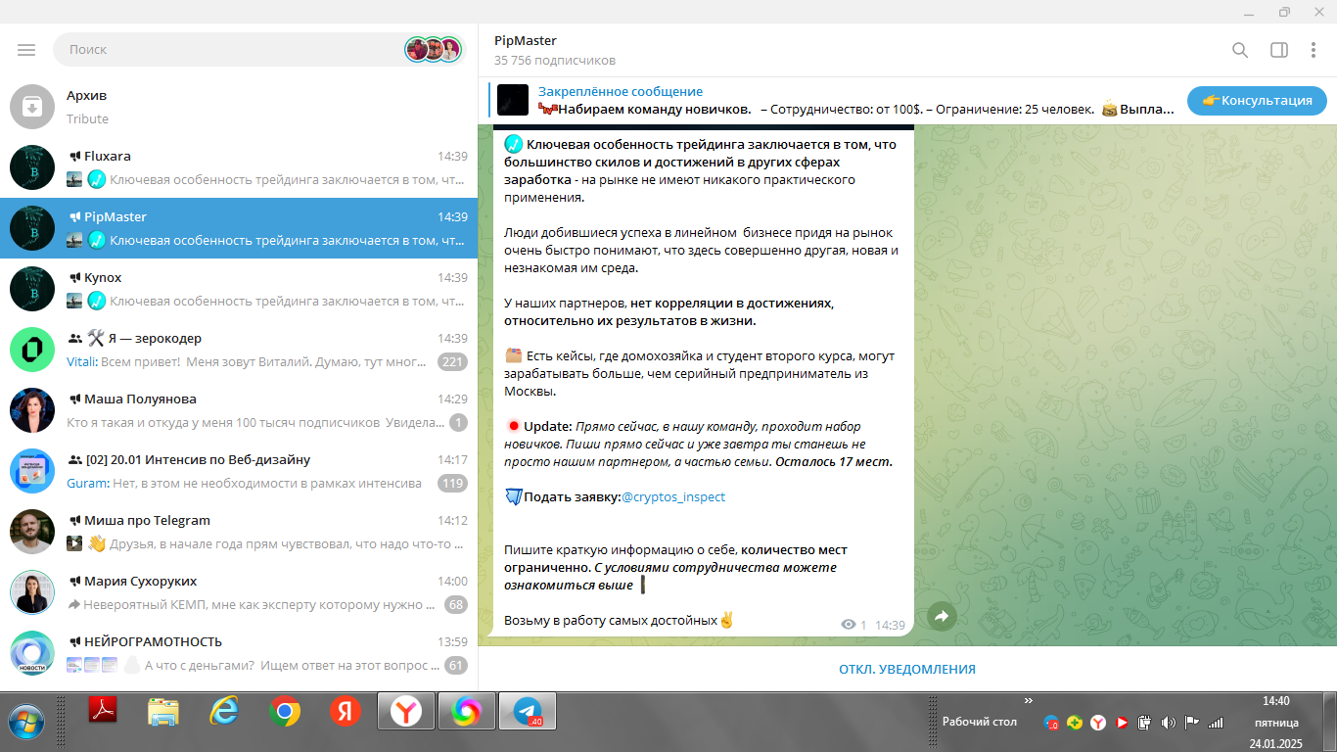Toggle the right info side panel
The width and height of the screenshot is (1337, 752).
point(1278,50)
